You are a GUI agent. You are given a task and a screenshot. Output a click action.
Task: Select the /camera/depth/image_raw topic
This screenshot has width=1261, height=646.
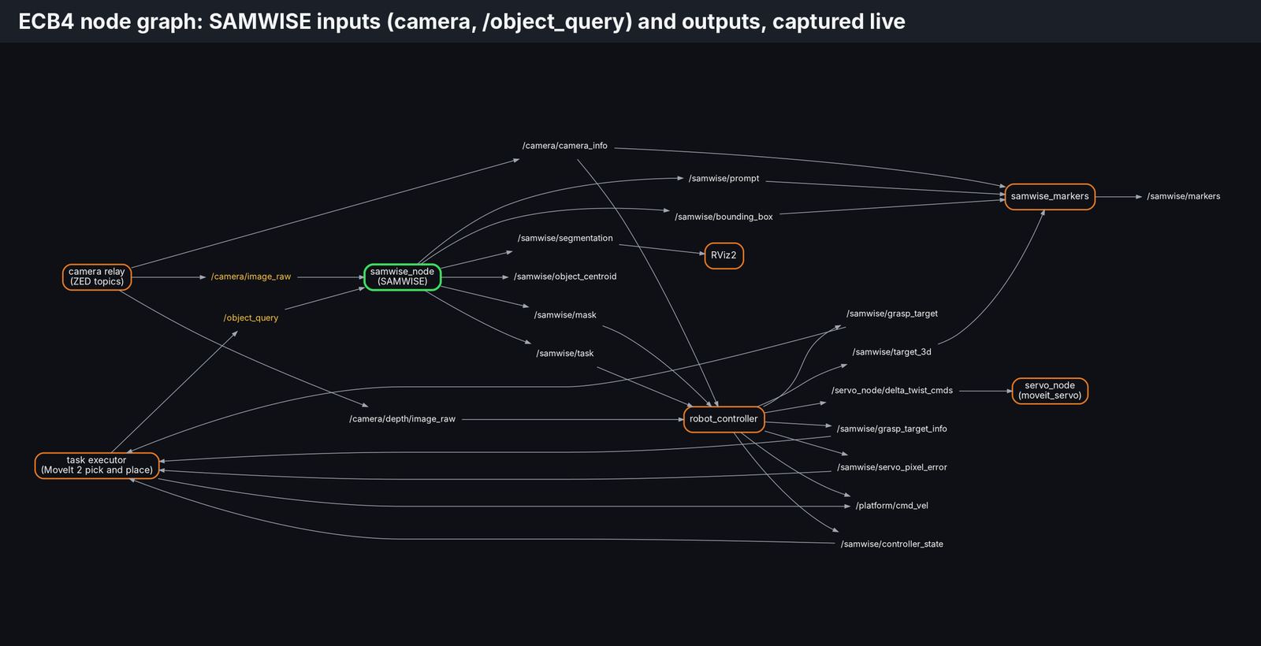tap(402, 419)
